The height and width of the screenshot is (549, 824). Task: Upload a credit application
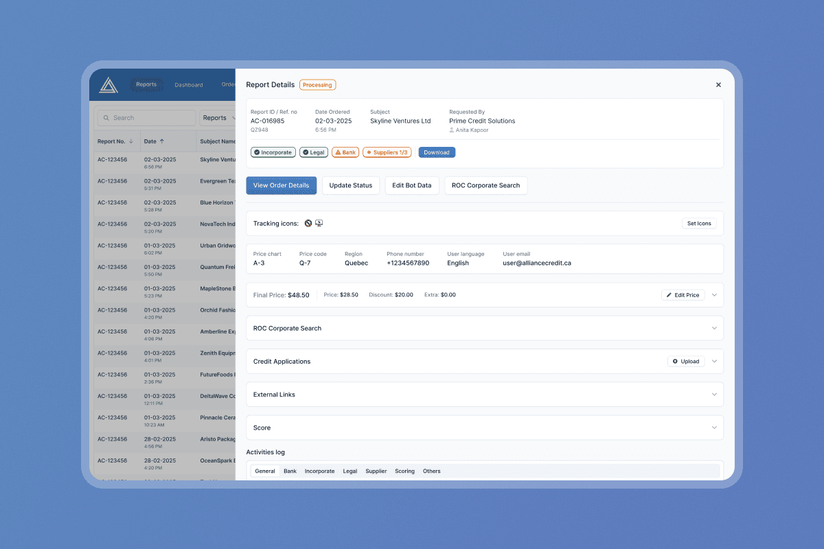pos(685,362)
